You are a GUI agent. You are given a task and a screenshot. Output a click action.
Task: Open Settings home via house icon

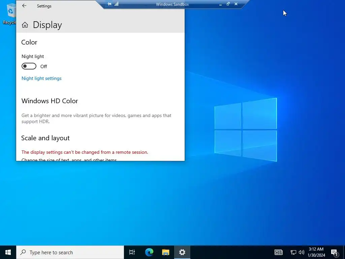[x=25, y=25]
